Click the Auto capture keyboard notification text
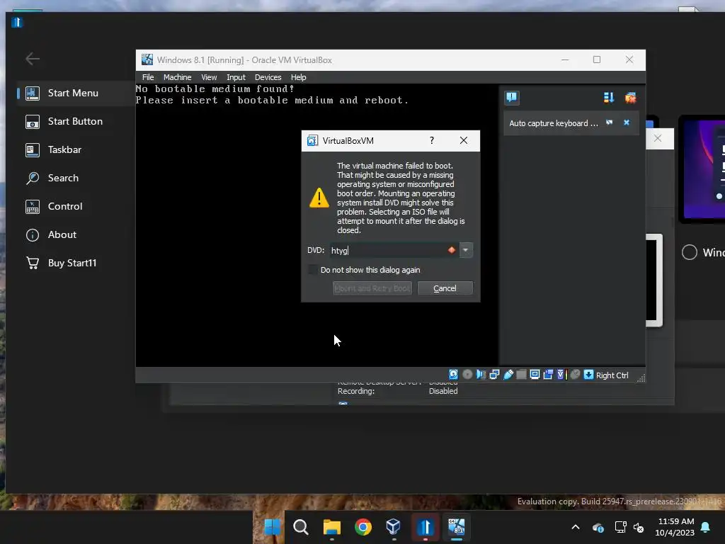 pyautogui.click(x=554, y=123)
